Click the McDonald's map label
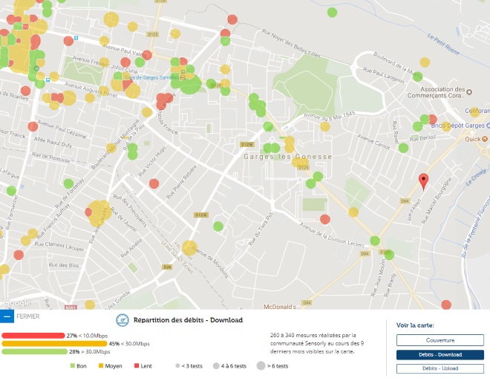This screenshot has width=490, height=384. pyautogui.click(x=280, y=305)
